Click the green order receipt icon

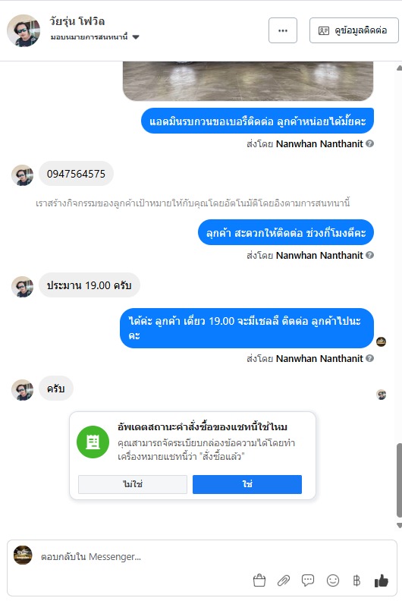click(93, 442)
